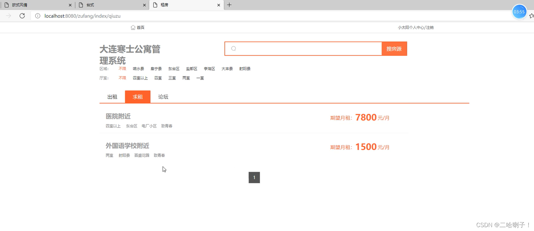Click 射阳县 tag under 外国语学校附近 listing

[x=124, y=155]
